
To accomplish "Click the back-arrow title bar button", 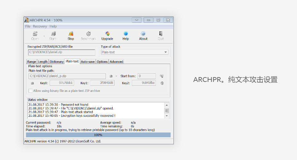I will (137, 20).
